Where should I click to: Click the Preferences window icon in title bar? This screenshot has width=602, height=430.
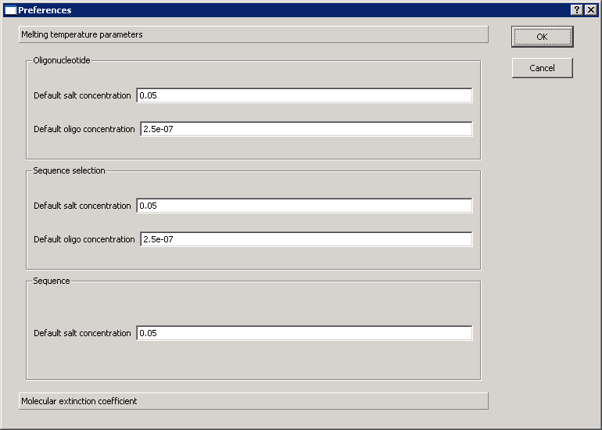tap(10, 10)
